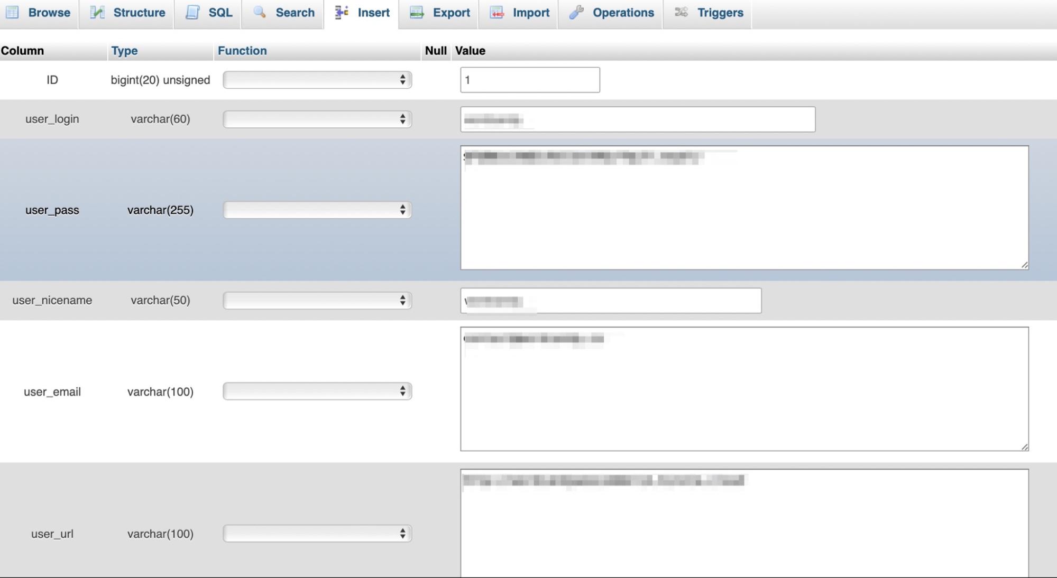1057x578 pixels.
Task: Click the ID value input field
Action: [529, 79]
